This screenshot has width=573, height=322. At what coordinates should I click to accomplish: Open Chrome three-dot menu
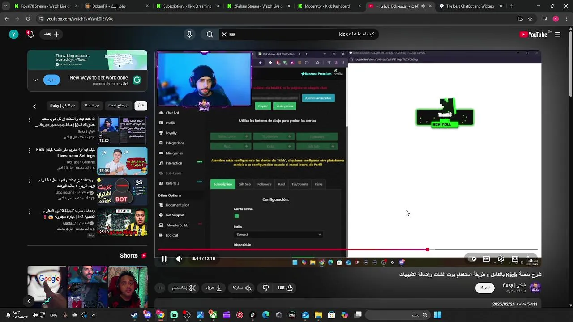pos(566,19)
